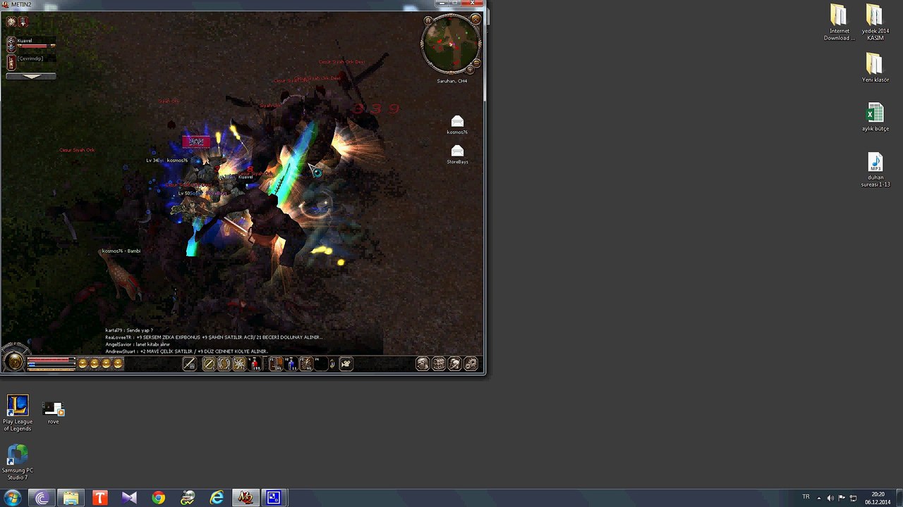This screenshot has height=507, width=903.
Task: Click the red HP bar in the status panel
Action: (51, 360)
